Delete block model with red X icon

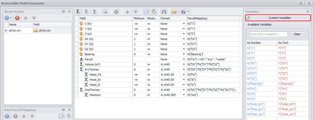17,18
